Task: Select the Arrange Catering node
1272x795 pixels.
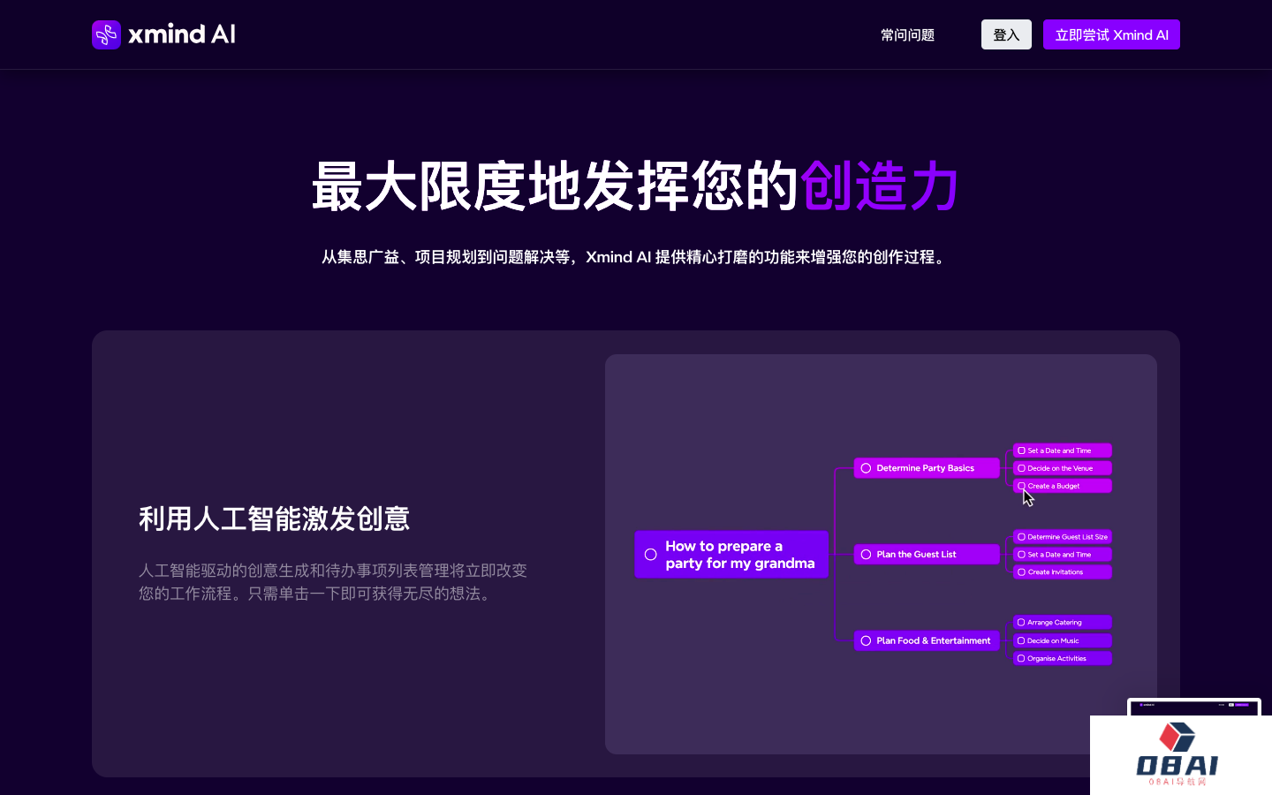Action: click(1063, 623)
